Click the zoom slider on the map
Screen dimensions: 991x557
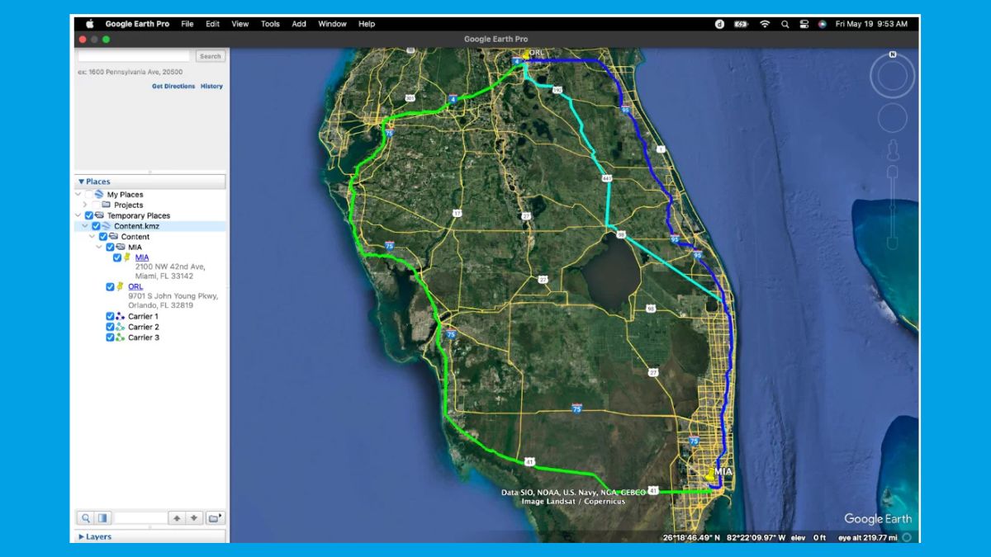893,206
